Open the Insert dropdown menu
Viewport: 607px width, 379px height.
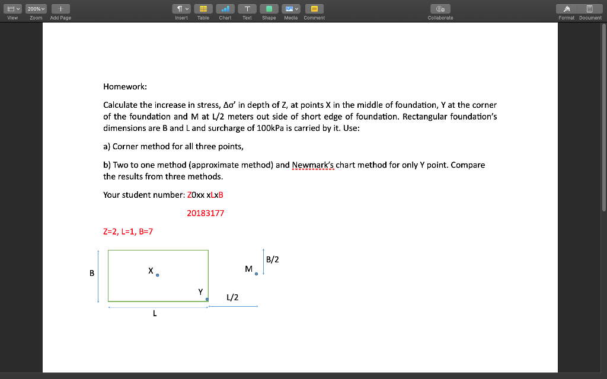[181, 8]
